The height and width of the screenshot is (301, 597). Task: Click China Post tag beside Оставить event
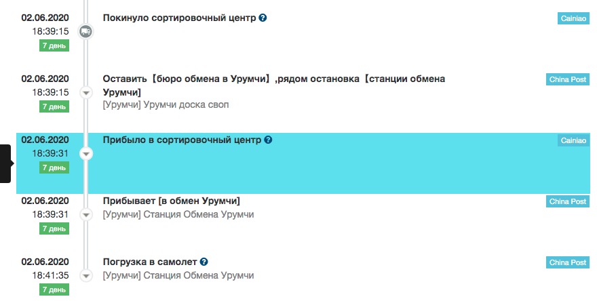[x=568, y=79]
